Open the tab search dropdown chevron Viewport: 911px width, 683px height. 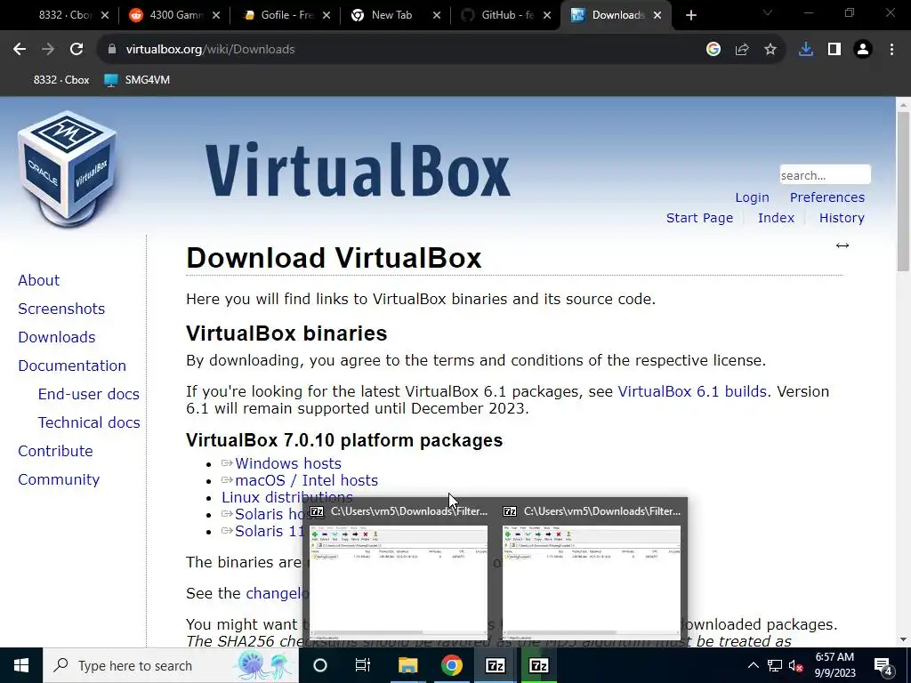768,12
